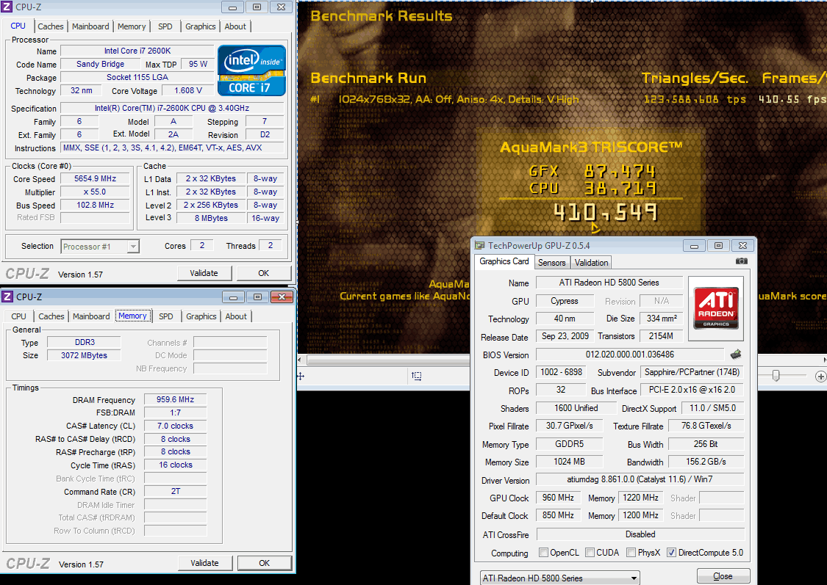Toggle the CUDA checkbox

(590, 553)
